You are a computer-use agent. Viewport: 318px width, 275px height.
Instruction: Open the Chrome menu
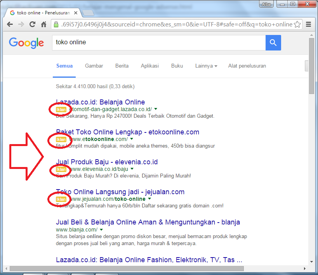coord(309,24)
